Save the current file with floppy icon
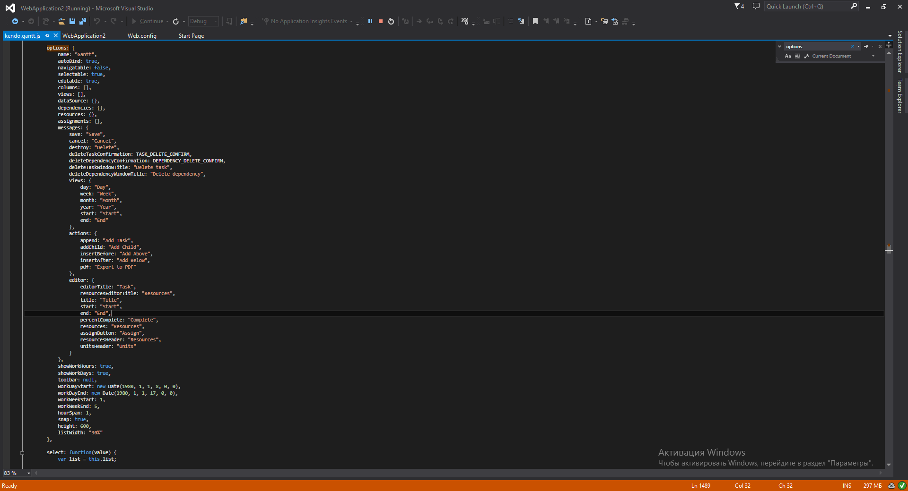 pyautogui.click(x=72, y=21)
